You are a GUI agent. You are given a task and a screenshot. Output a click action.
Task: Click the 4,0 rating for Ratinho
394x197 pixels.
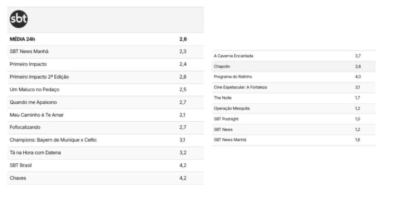[x=358, y=77]
